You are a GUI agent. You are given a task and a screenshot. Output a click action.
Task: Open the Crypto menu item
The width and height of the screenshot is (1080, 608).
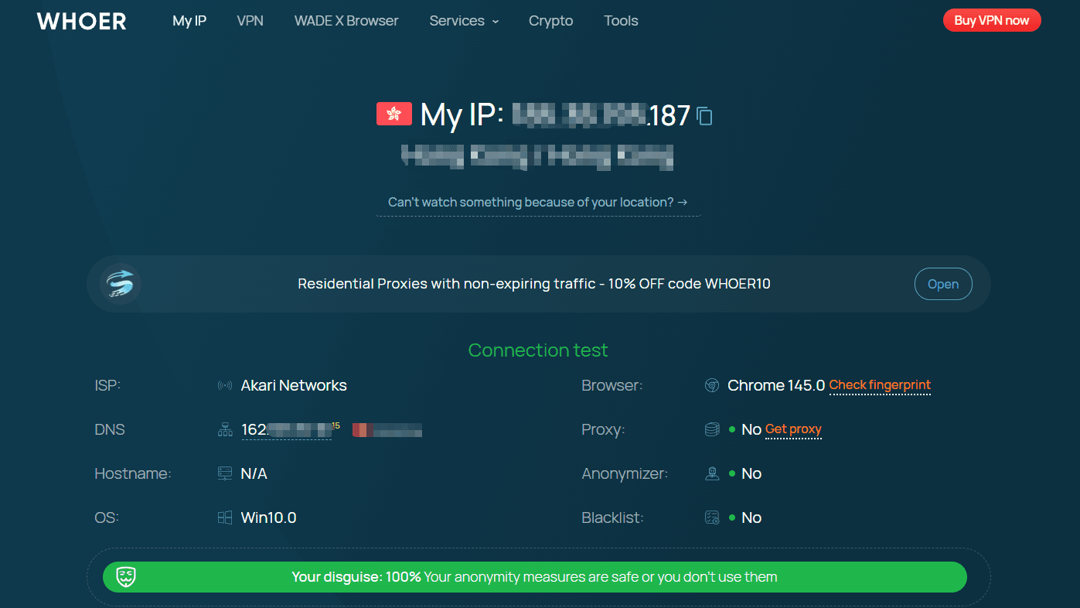[550, 21]
